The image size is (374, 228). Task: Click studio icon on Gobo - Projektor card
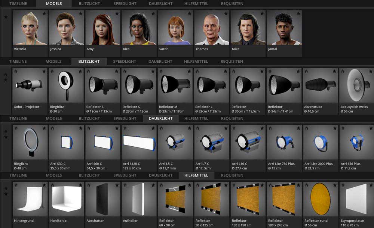click(x=16, y=71)
